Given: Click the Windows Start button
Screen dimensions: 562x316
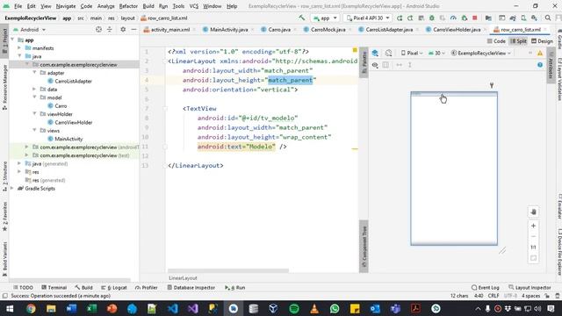Looking at the screenshot, I should coord(10,308).
